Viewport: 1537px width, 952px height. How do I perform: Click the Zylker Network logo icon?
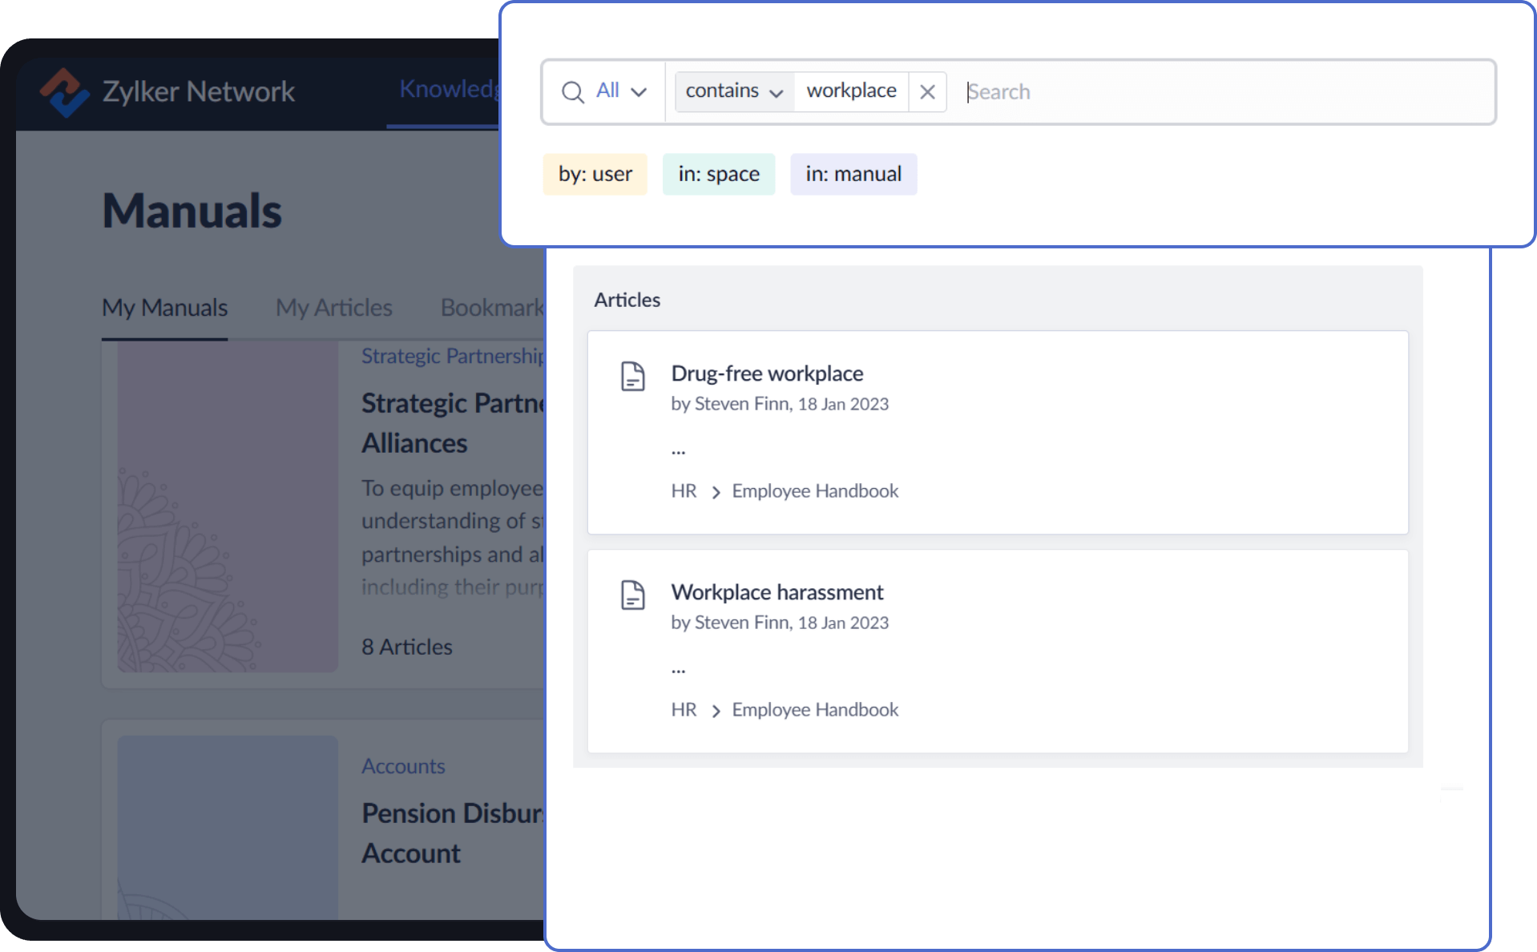point(65,91)
